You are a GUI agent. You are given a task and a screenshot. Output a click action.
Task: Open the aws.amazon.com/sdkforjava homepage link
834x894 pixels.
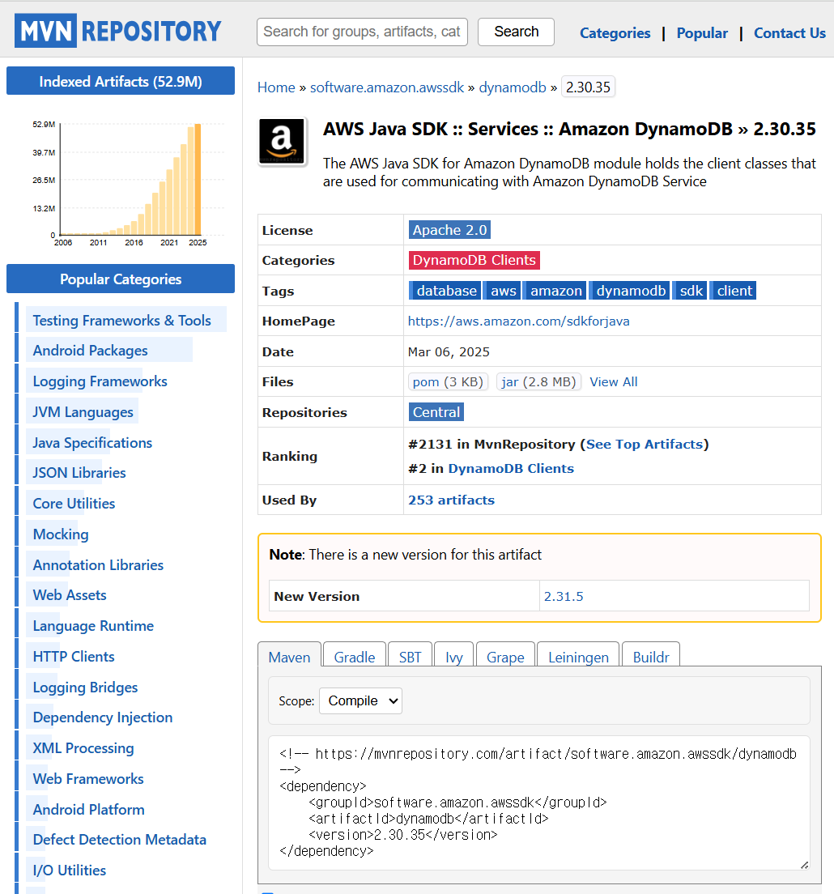[519, 321]
